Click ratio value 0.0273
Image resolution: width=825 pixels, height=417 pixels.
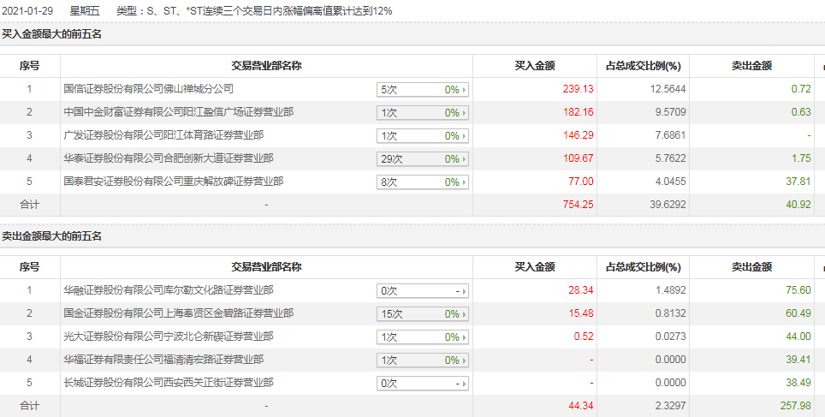tap(670, 337)
